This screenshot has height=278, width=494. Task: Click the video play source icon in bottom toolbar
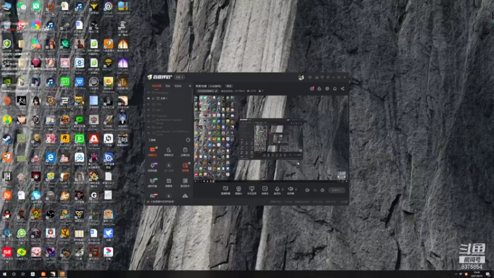click(265, 190)
